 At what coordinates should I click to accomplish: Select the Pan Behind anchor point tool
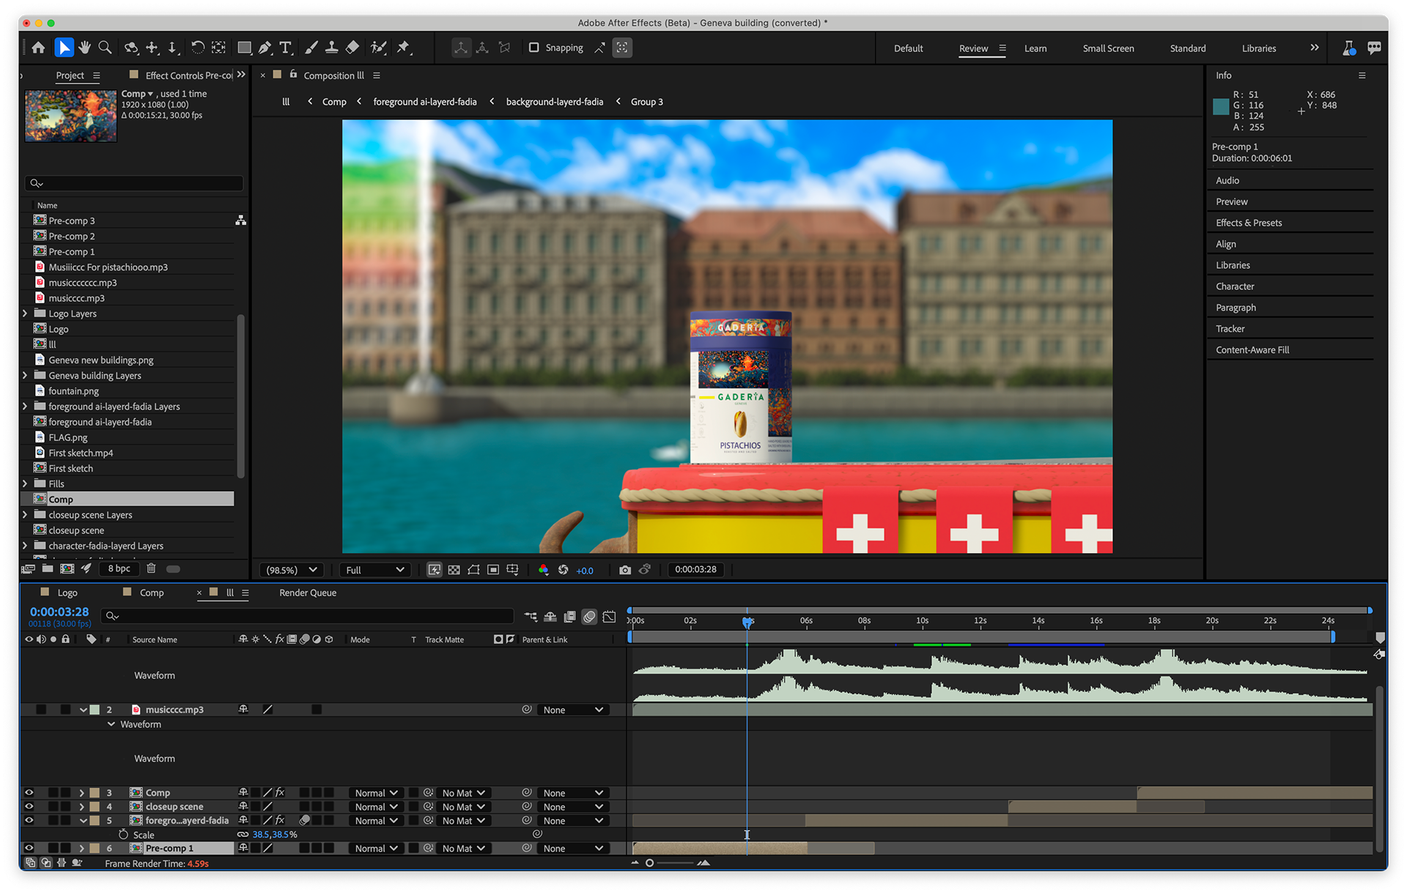pyautogui.click(x=218, y=48)
